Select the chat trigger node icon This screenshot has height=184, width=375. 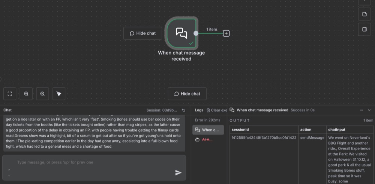click(x=181, y=33)
